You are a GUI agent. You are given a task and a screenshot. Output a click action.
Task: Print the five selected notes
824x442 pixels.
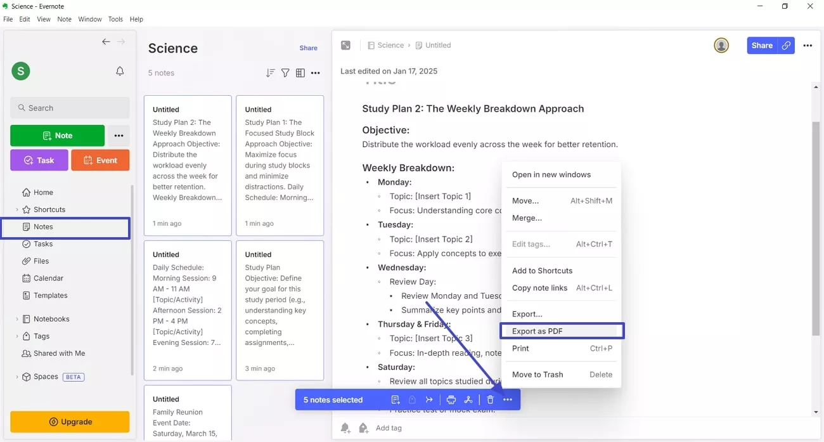click(x=451, y=400)
